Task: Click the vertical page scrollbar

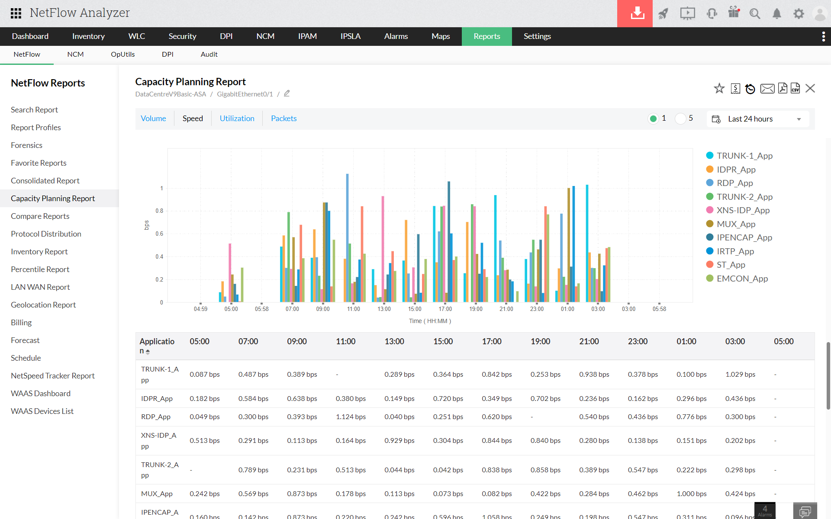Action: [x=828, y=375]
